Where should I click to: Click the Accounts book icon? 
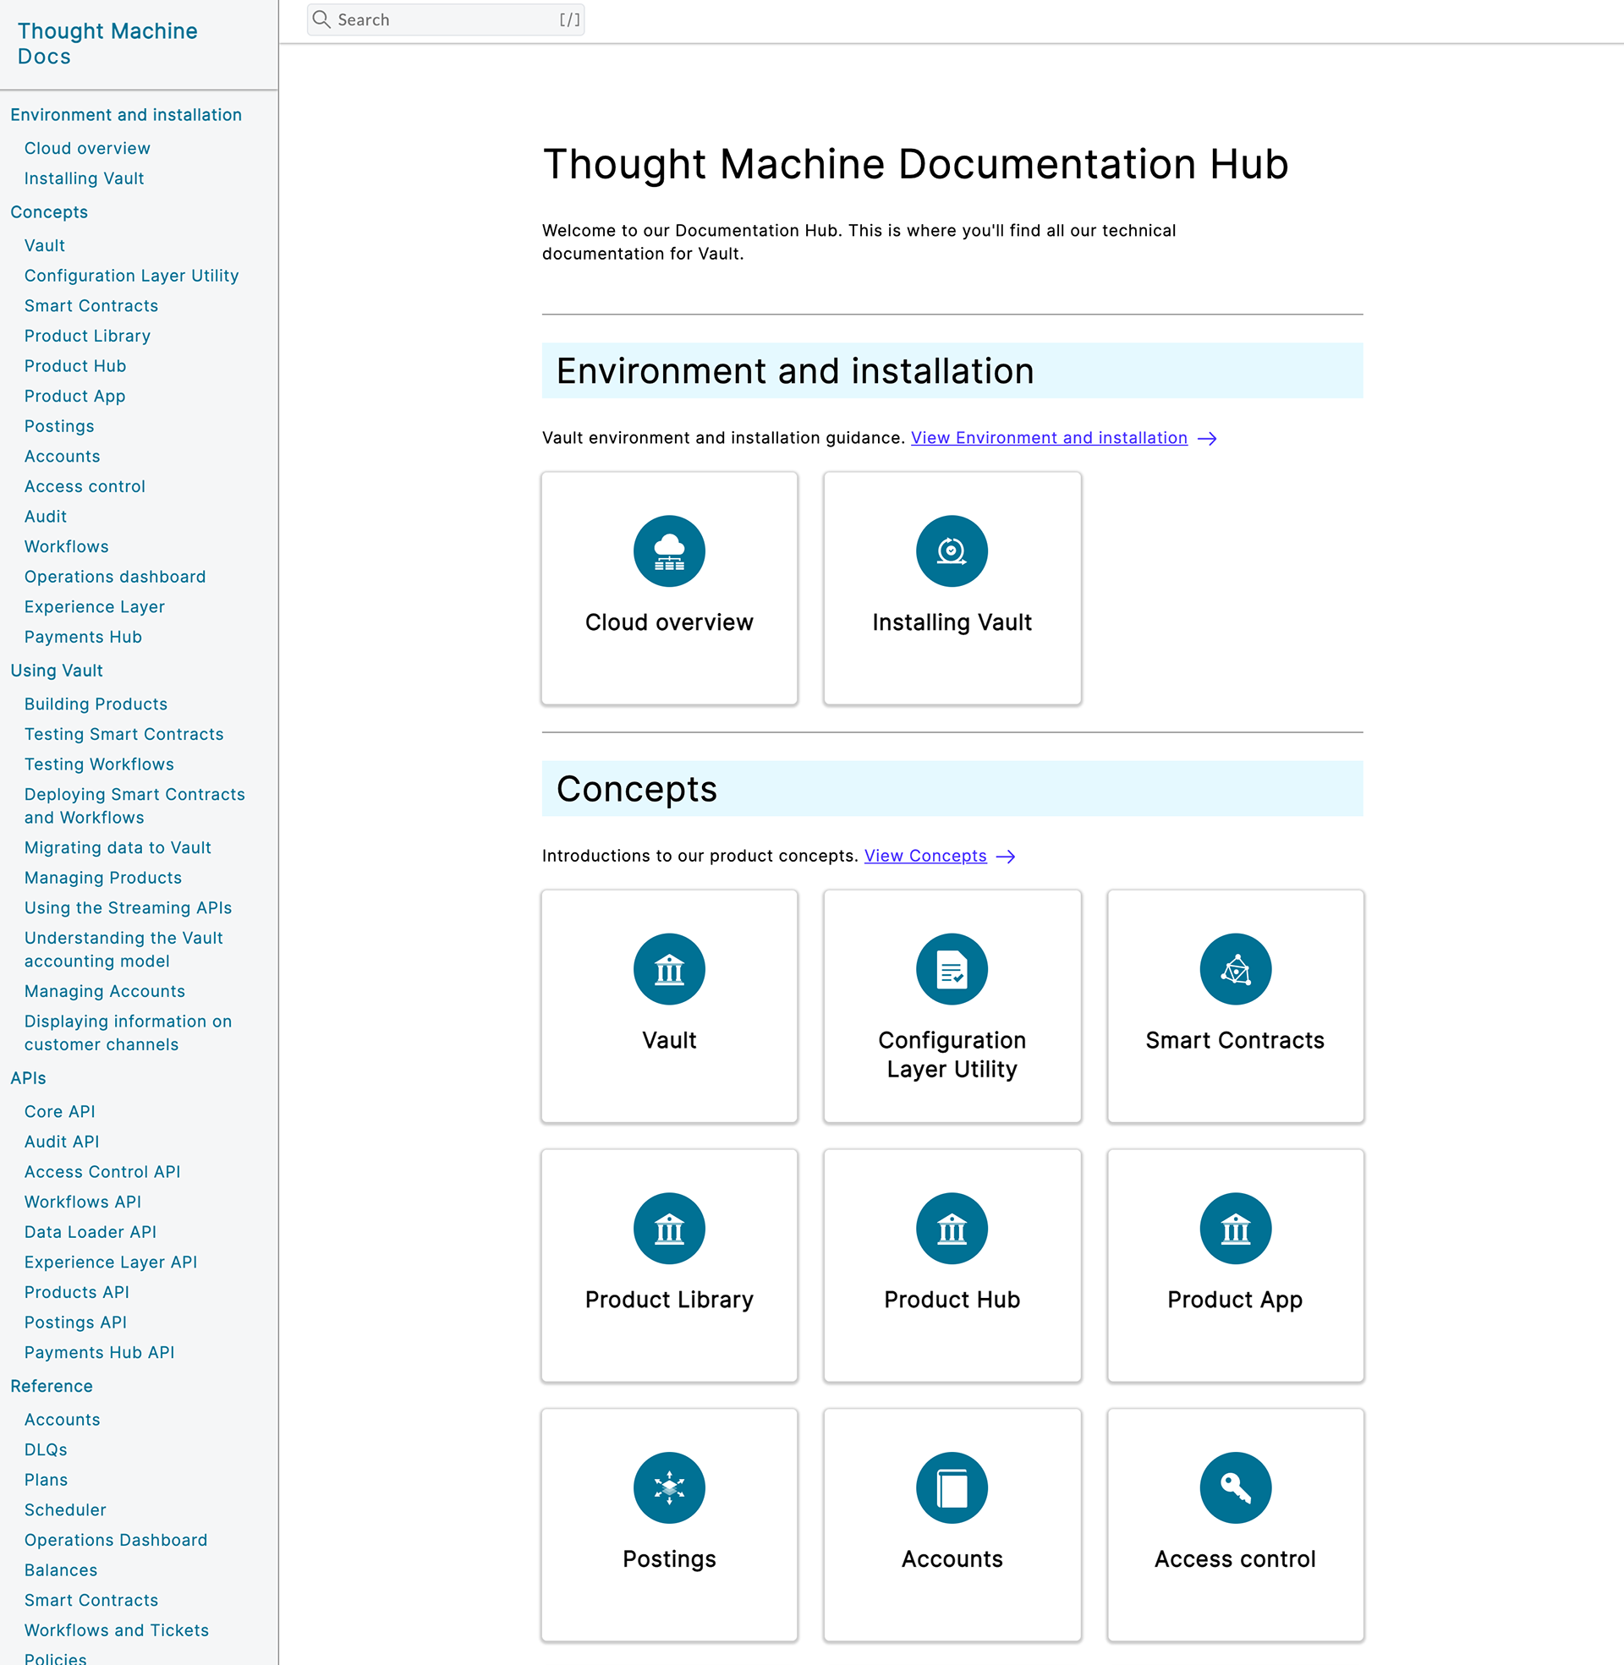pyautogui.click(x=952, y=1487)
